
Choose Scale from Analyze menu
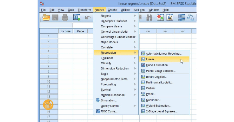(104, 74)
